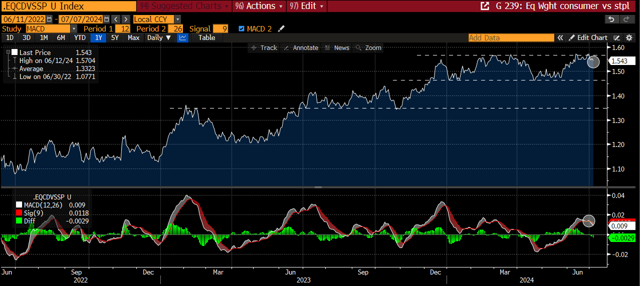Screen dimensions: 640x286
Task: Expand the Actions menu
Action: [x=259, y=6]
